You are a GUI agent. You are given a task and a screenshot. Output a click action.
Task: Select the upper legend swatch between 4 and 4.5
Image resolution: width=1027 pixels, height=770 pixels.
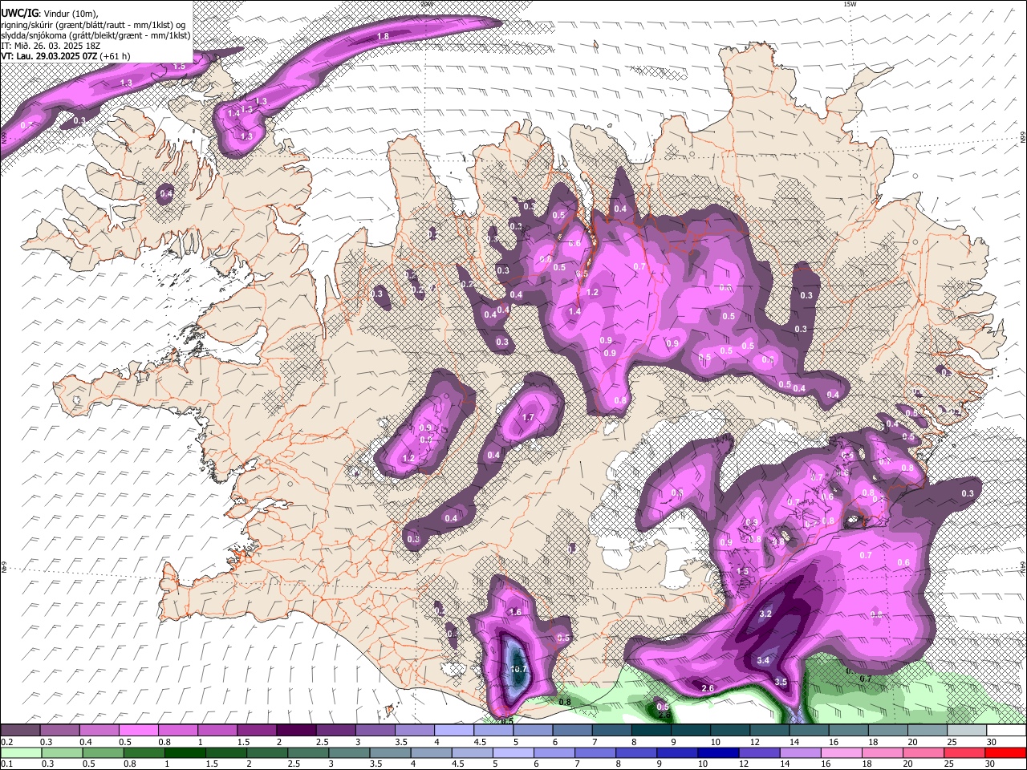pos(453,730)
